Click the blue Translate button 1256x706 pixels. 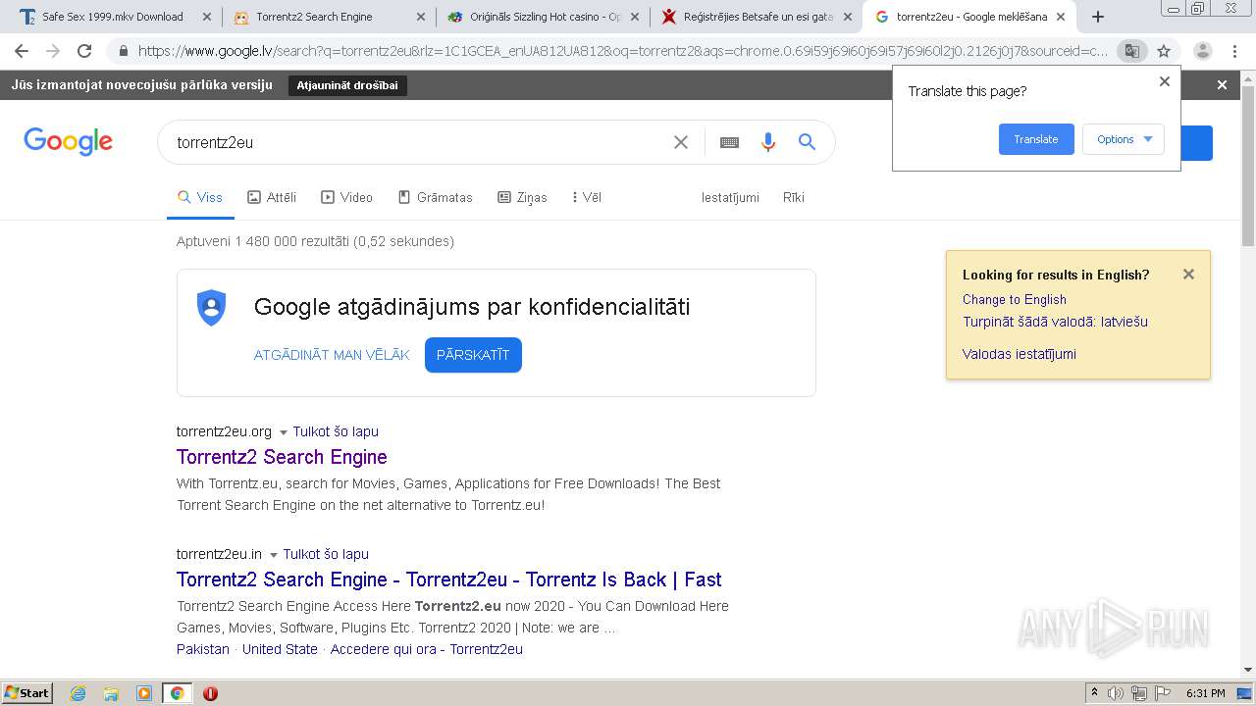pyautogui.click(x=1036, y=139)
